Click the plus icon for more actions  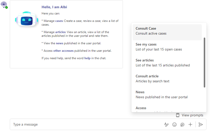tap(191, 125)
